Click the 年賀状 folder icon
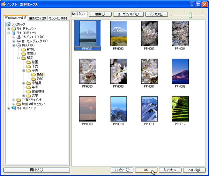The image size is (209, 176). pyautogui.click(x=24, y=54)
